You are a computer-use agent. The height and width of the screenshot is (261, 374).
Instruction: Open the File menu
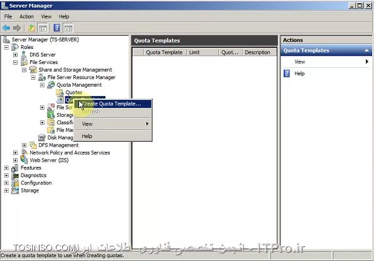8,16
